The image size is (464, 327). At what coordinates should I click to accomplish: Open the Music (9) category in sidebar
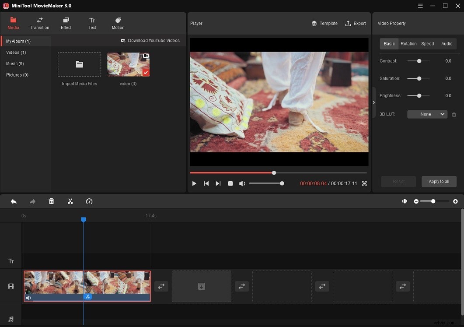[15, 63]
